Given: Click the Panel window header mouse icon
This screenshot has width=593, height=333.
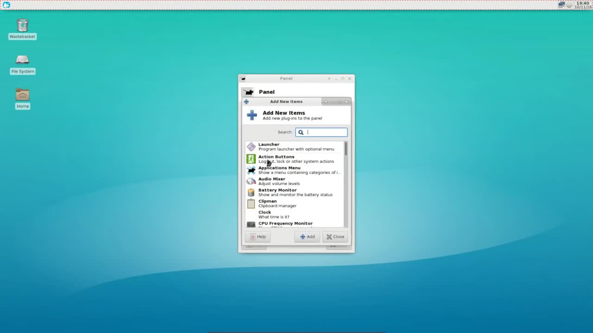Looking at the screenshot, I should pos(248,92).
